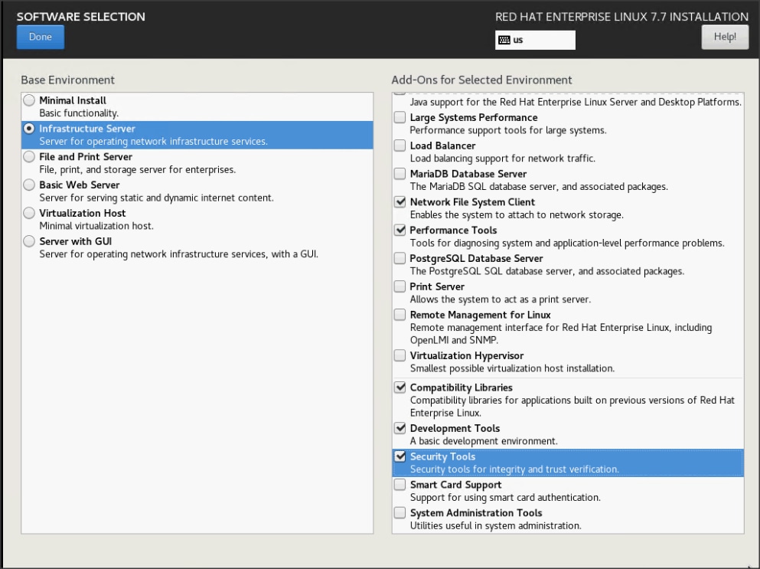This screenshot has width=760, height=569.
Task: Click 'Server for operating network infrastructure services.' text
Action: pyautogui.click(x=153, y=141)
